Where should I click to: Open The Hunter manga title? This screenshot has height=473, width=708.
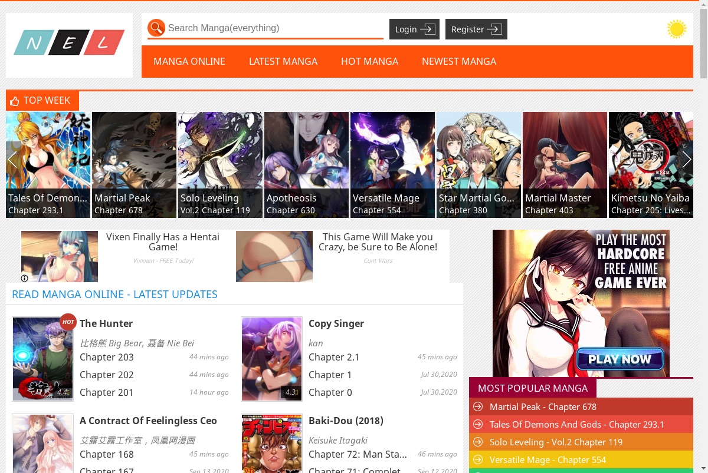point(106,323)
